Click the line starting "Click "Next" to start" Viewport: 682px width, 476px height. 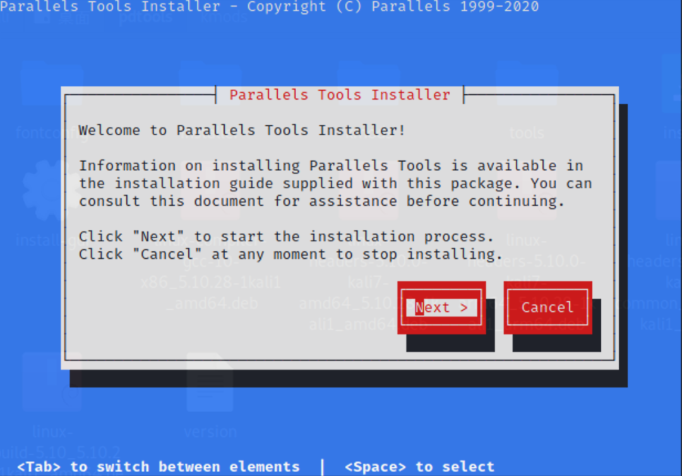(x=286, y=237)
